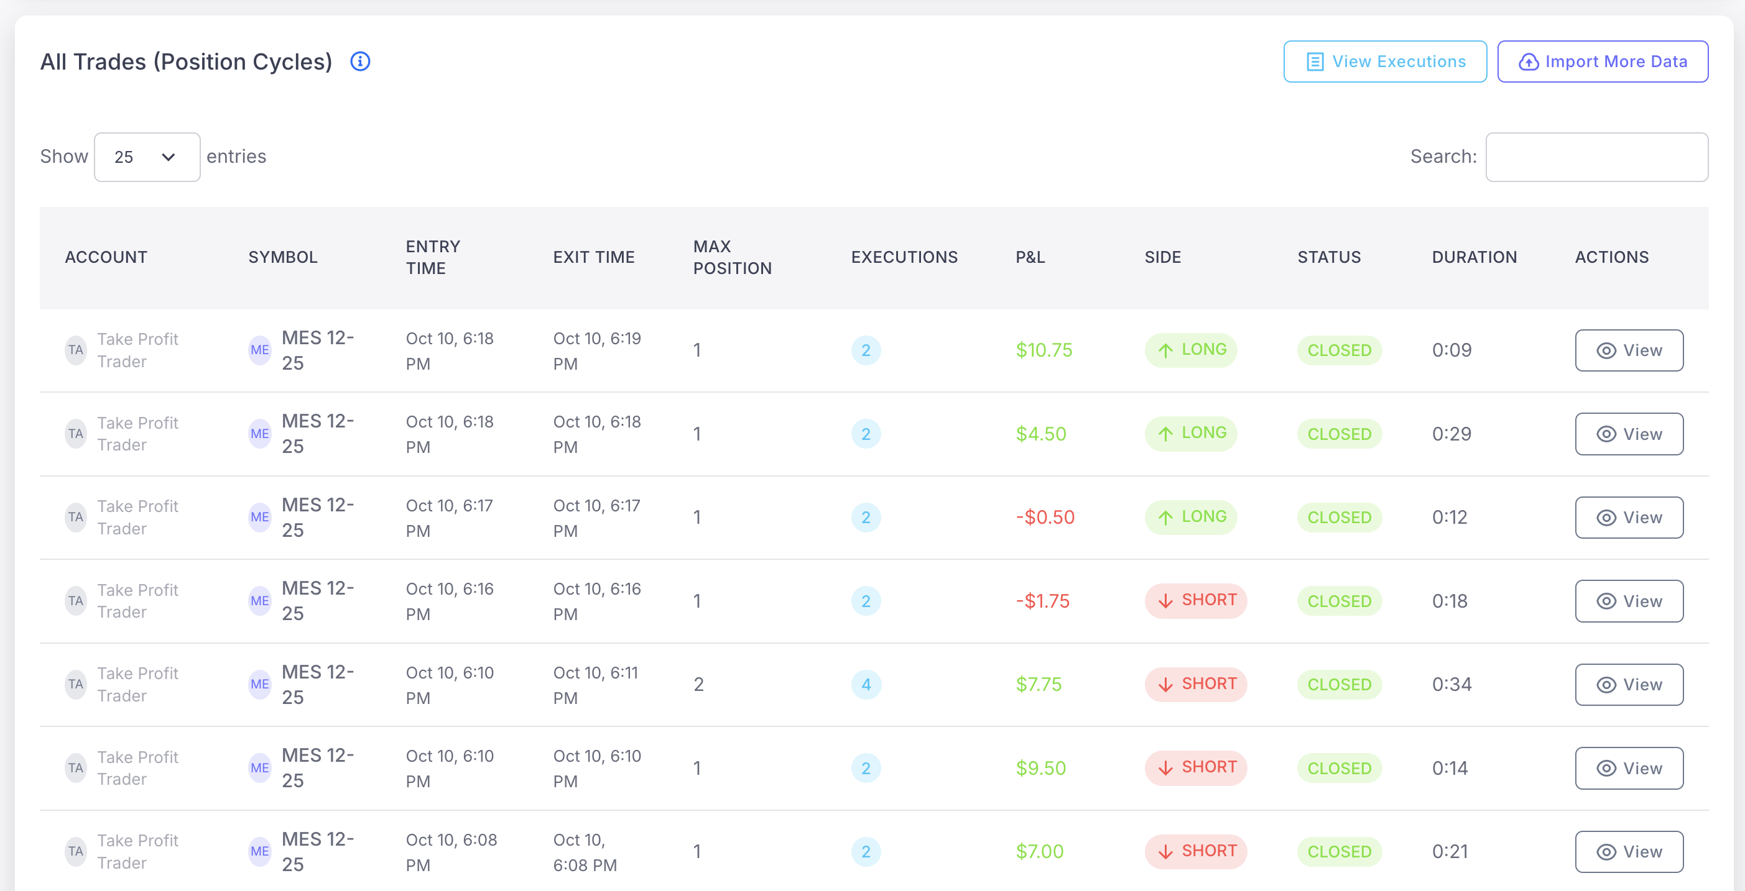Click Import More Data button
This screenshot has height=891, width=1745.
pos(1602,62)
